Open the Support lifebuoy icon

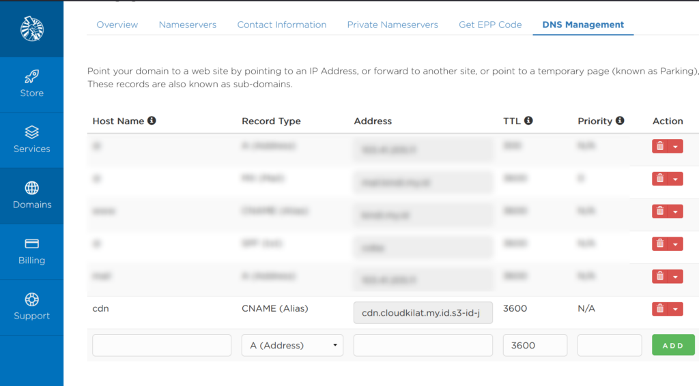31,299
